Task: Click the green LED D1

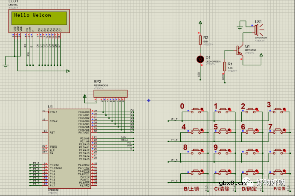Action: [200, 59]
